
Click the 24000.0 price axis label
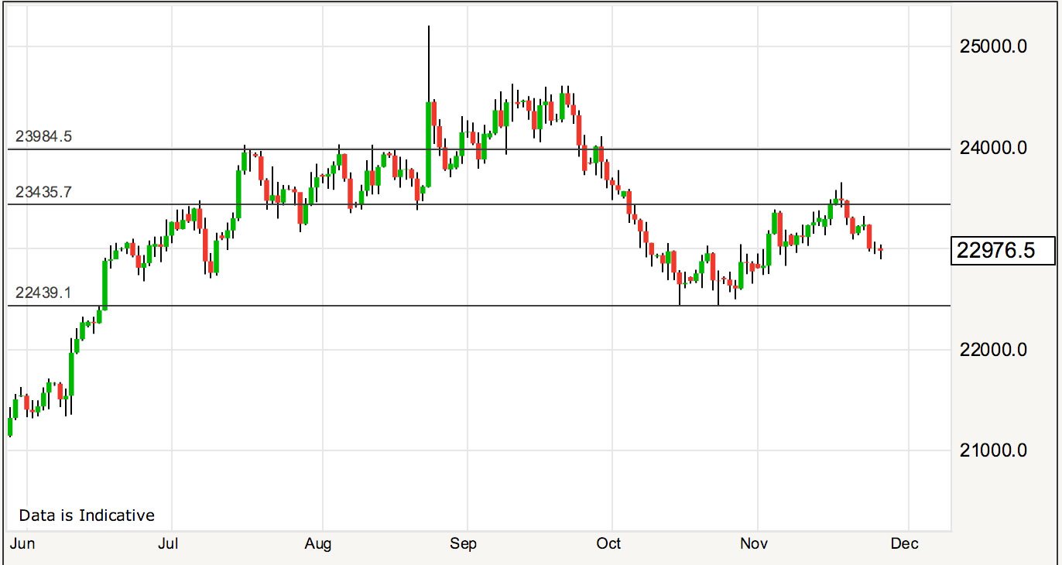click(992, 148)
